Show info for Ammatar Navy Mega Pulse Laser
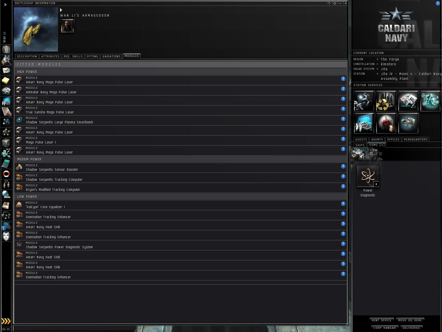 (343, 89)
